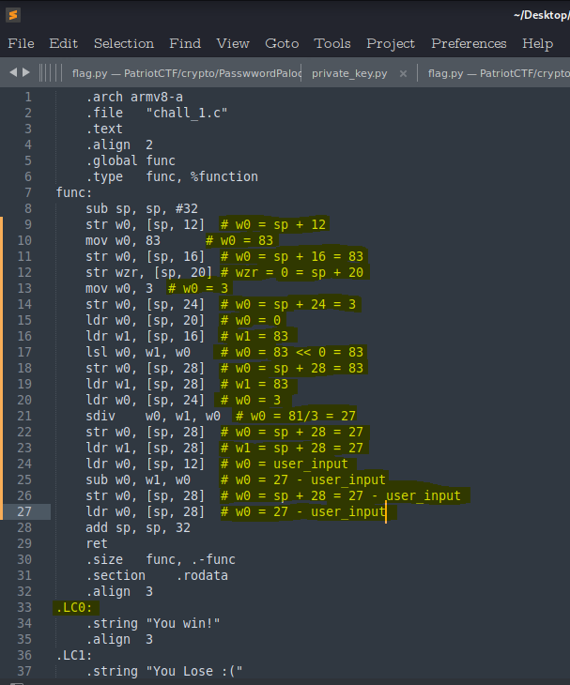Open the Find menu

185,43
